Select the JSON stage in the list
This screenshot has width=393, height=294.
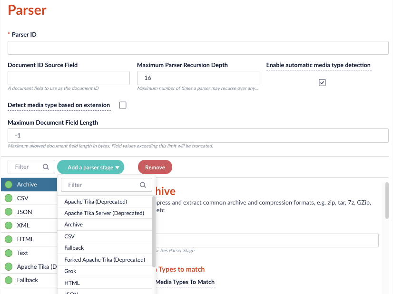(x=29, y=212)
